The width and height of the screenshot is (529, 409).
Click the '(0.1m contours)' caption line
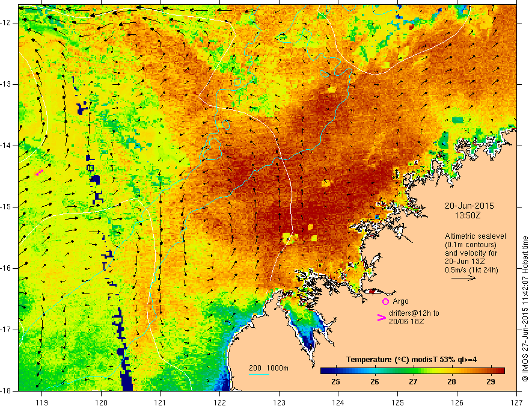[x=471, y=245]
